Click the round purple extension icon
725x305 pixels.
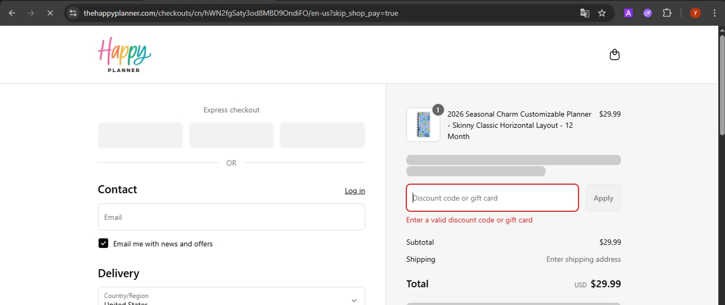648,13
